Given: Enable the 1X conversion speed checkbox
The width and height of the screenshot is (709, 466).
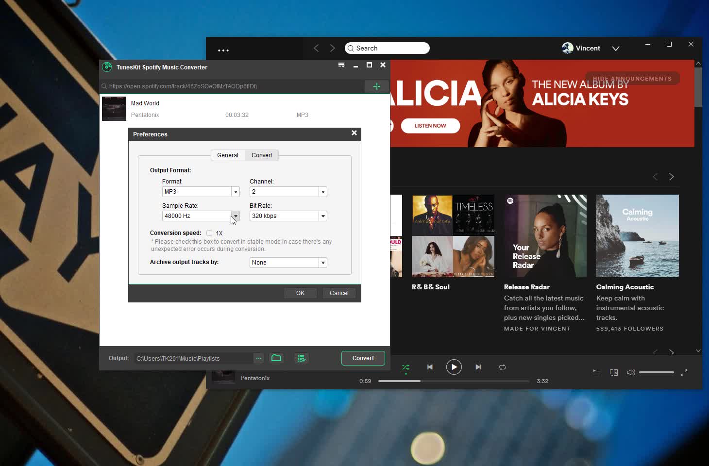Looking at the screenshot, I should 209,233.
